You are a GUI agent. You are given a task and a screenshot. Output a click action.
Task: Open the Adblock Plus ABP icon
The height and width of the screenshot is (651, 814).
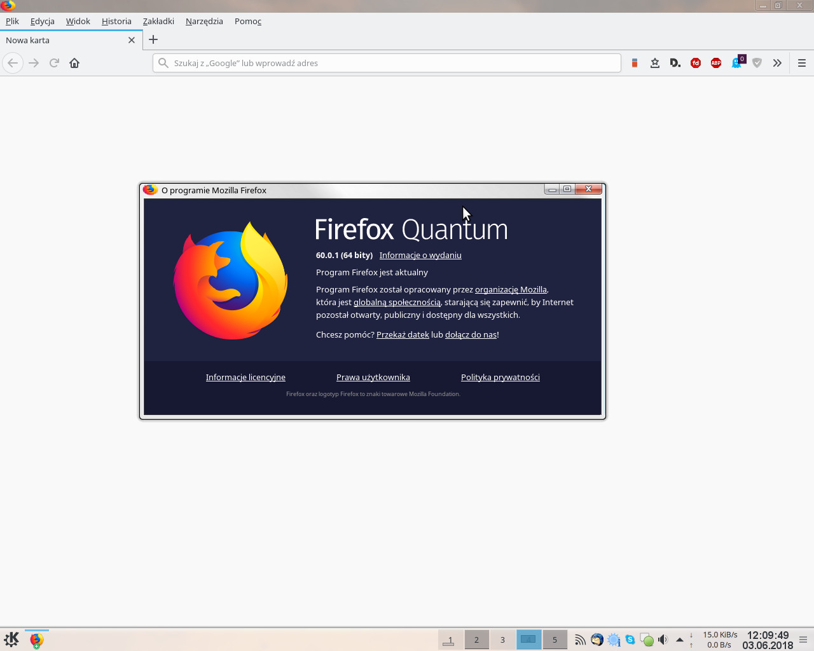click(x=716, y=63)
